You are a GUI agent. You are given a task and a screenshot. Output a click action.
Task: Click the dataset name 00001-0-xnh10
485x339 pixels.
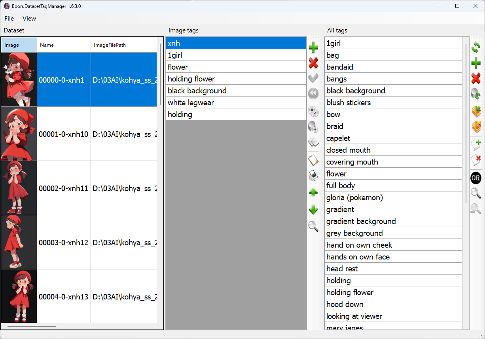click(64, 134)
